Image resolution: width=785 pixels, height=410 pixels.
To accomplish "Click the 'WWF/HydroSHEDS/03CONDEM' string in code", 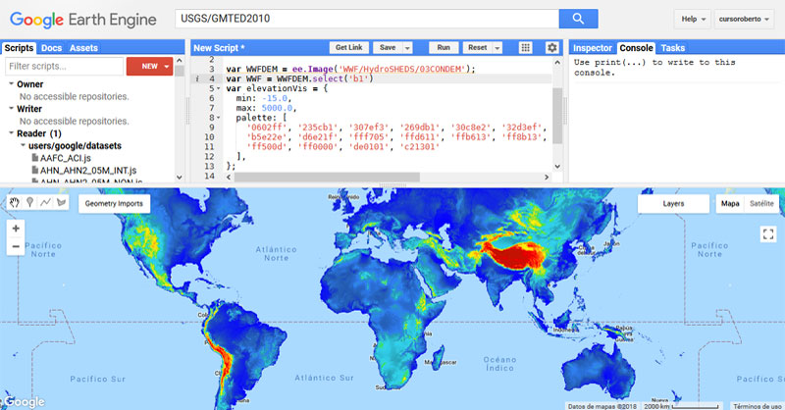I will [402, 69].
